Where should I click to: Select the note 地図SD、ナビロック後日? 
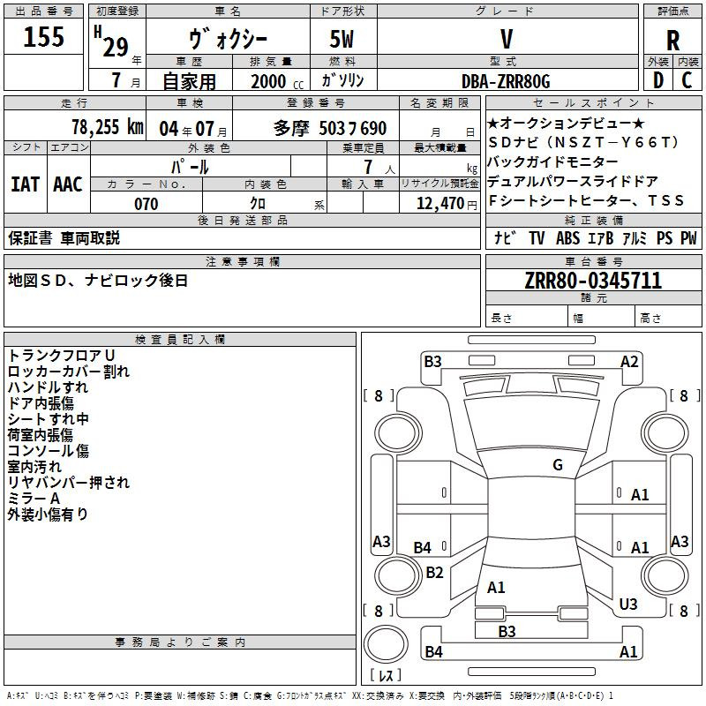pyautogui.click(x=98, y=281)
